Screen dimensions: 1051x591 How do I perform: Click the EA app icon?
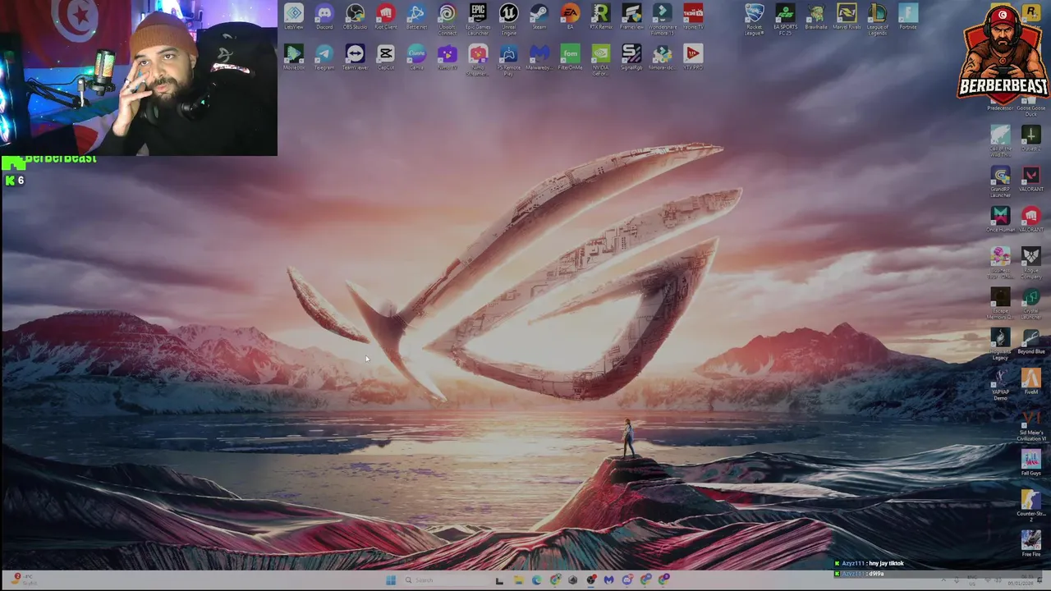click(x=570, y=16)
